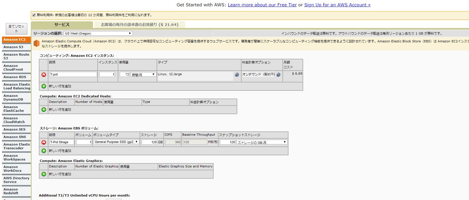Open the monthly bill estimate tab ($ 21.64)
Image resolution: width=469 pixels, height=200 pixels.
point(140,25)
